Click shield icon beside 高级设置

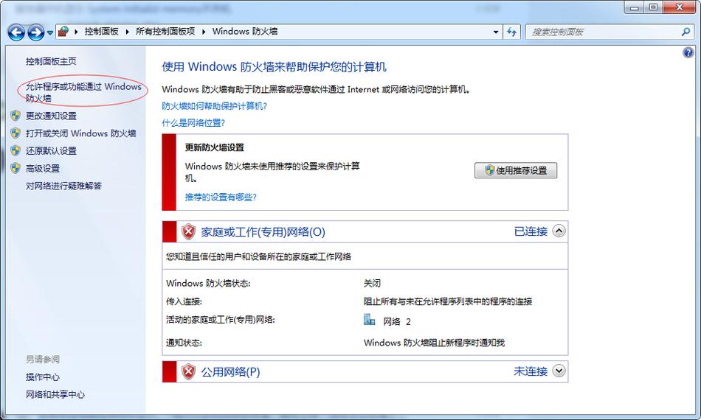[15, 168]
